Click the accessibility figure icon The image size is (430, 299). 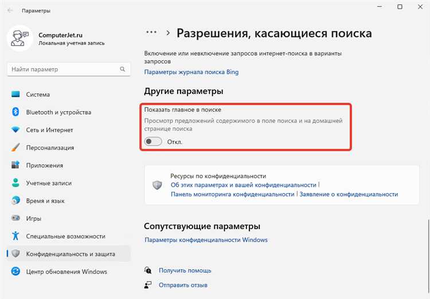(x=15, y=235)
